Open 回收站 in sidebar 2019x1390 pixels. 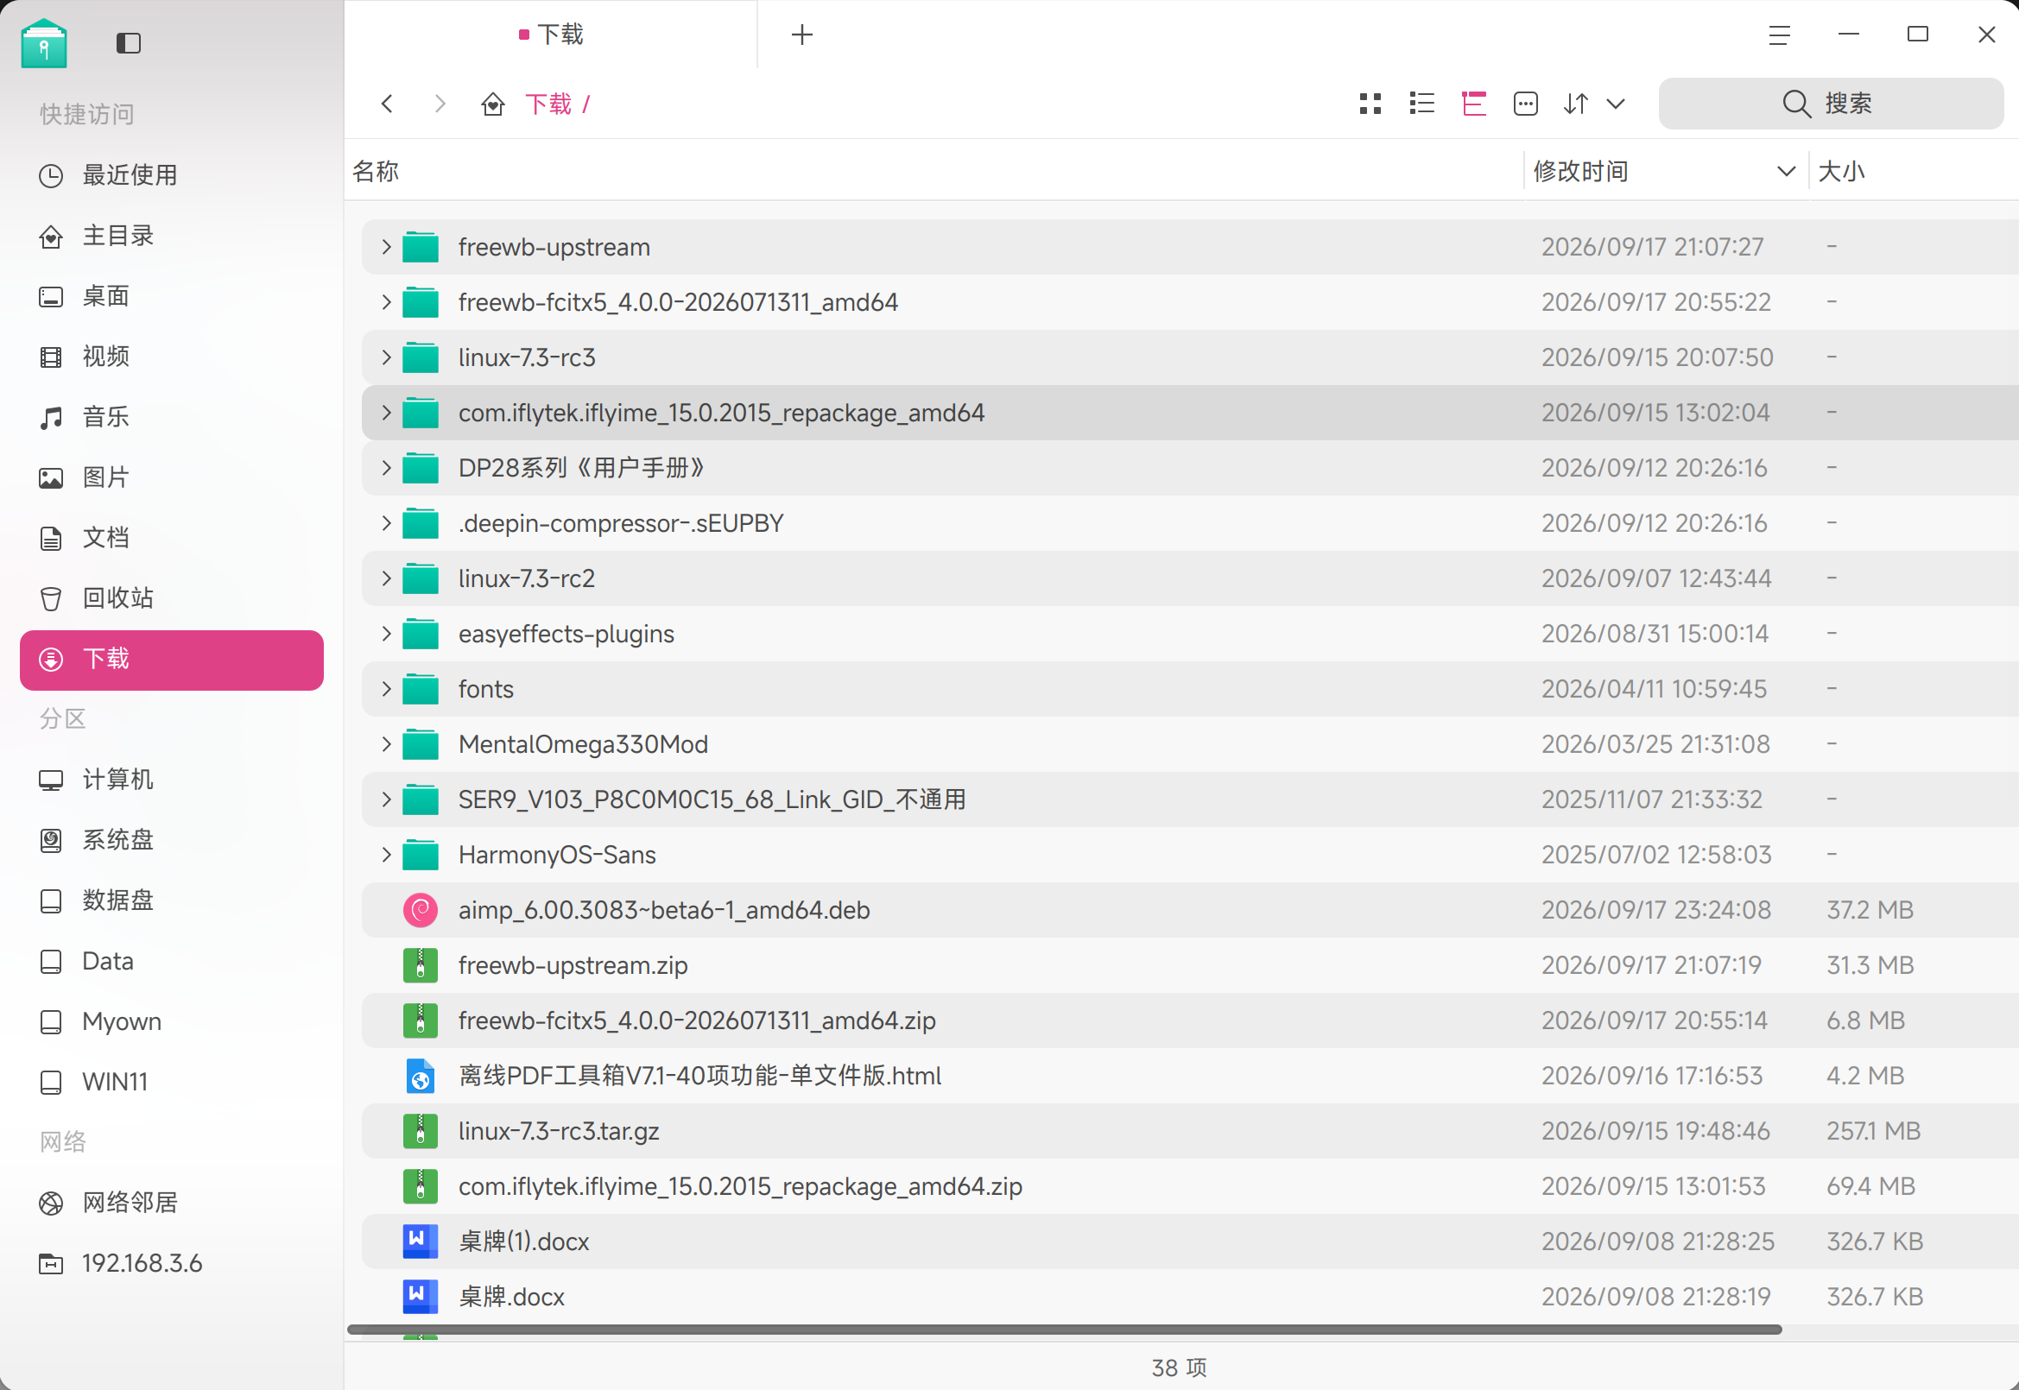[x=172, y=597]
